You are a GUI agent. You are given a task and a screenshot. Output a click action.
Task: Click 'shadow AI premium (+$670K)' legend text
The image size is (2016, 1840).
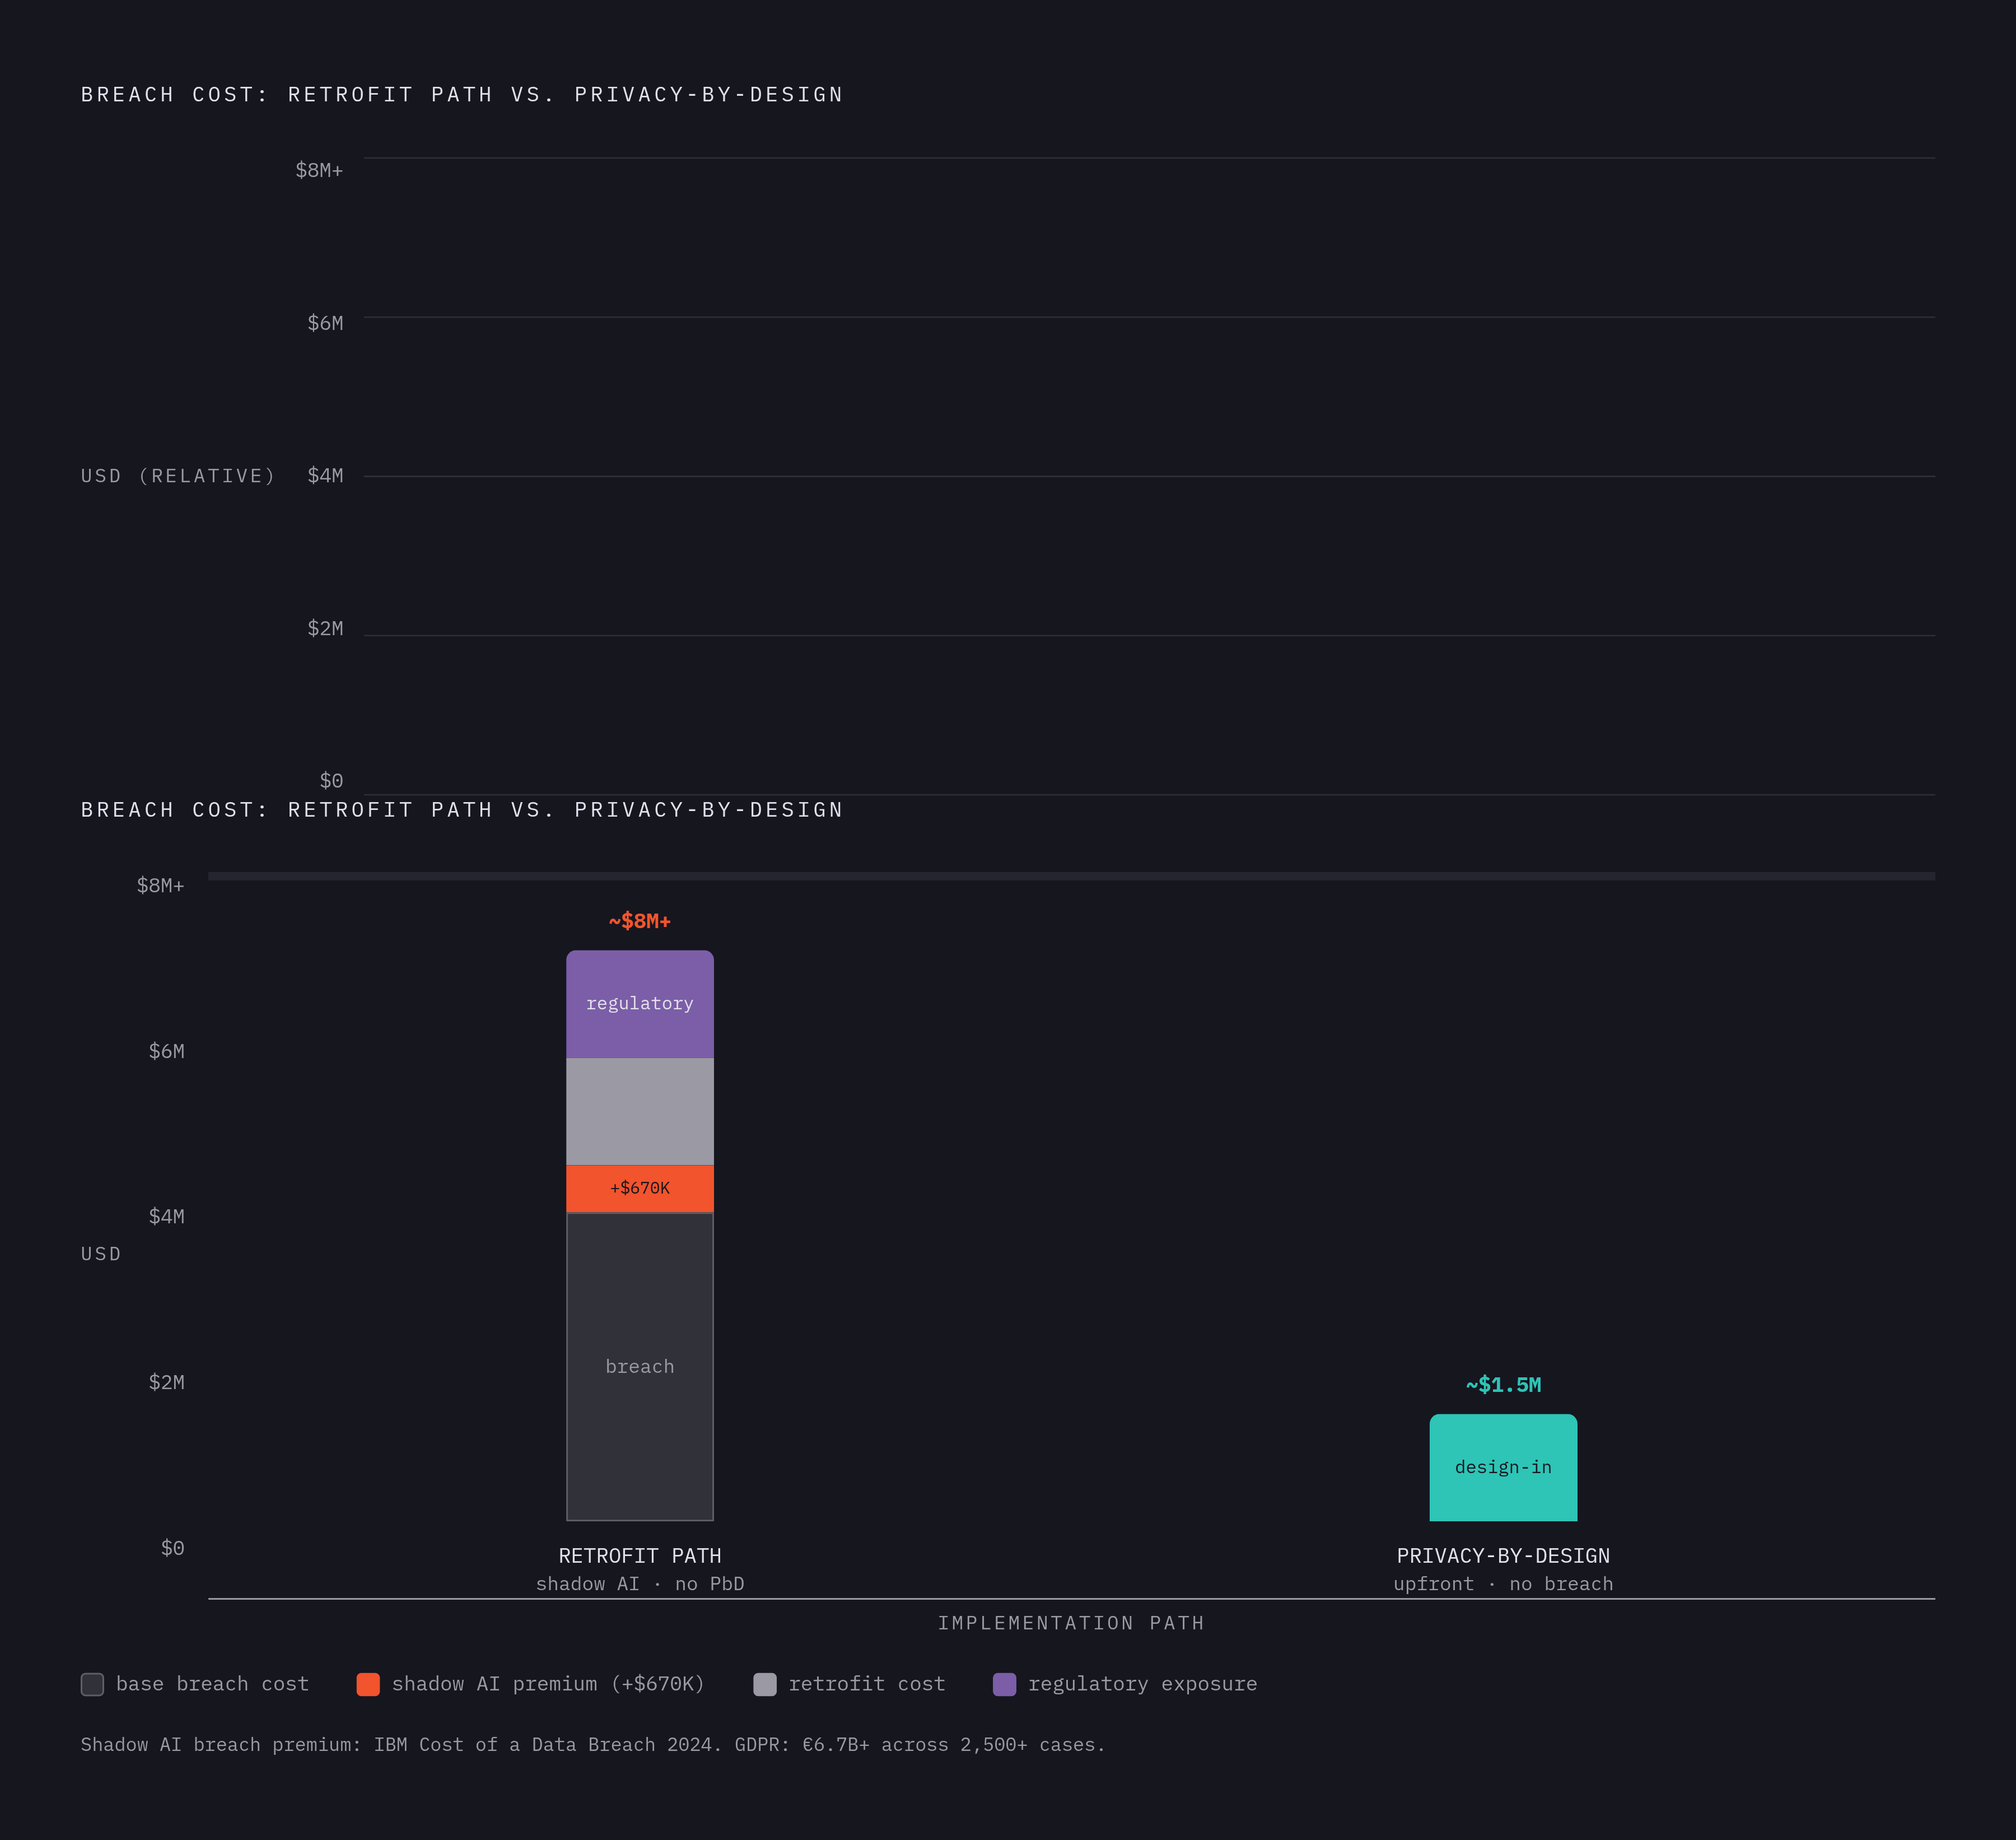coord(548,1684)
